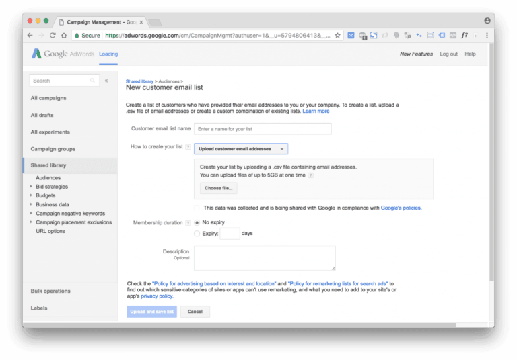Click the Choose file button
517x360 pixels.
[x=218, y=188]
